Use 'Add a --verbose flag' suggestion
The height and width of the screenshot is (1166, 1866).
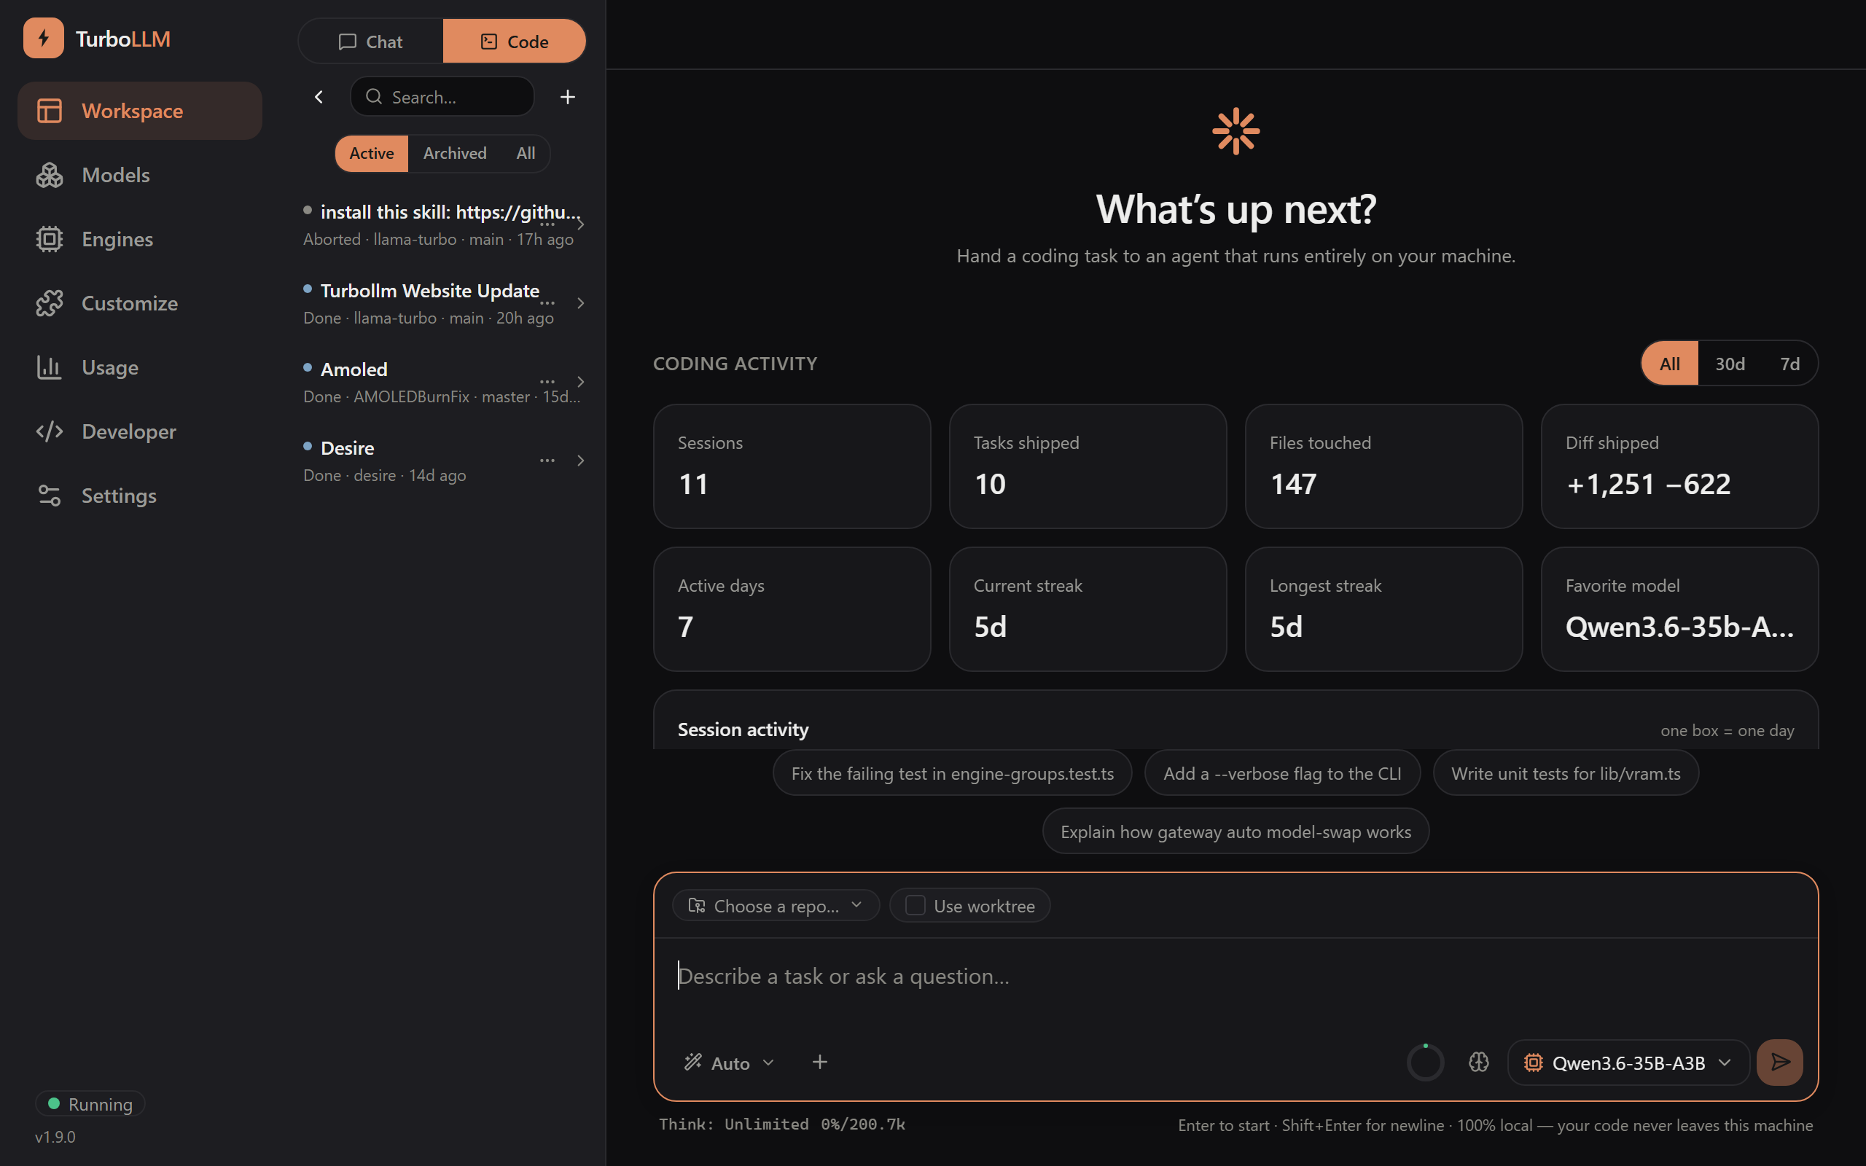coord(1282,773)
